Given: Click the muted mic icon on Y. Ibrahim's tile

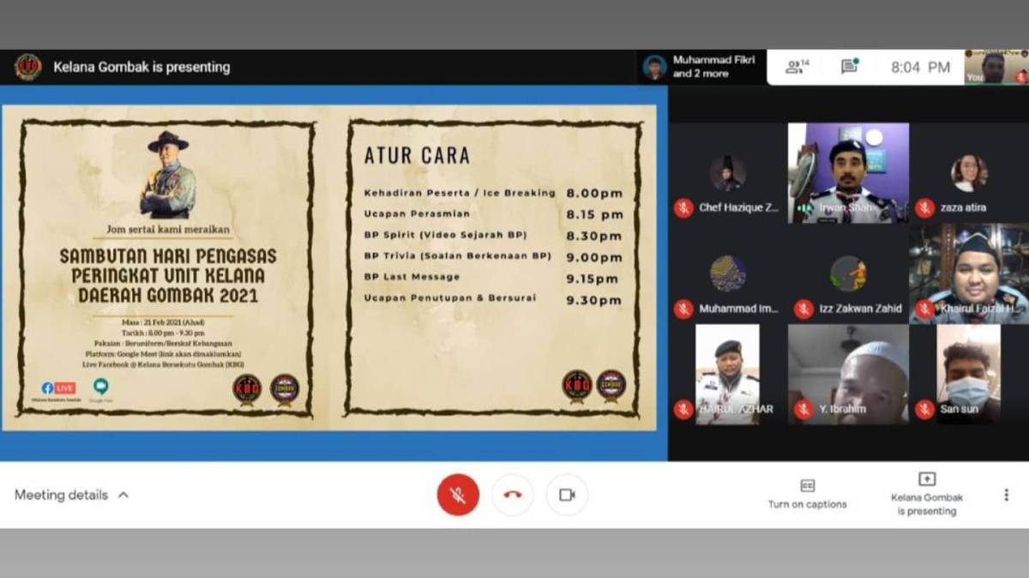Looking at the screenshot, I should click(803, 410).
